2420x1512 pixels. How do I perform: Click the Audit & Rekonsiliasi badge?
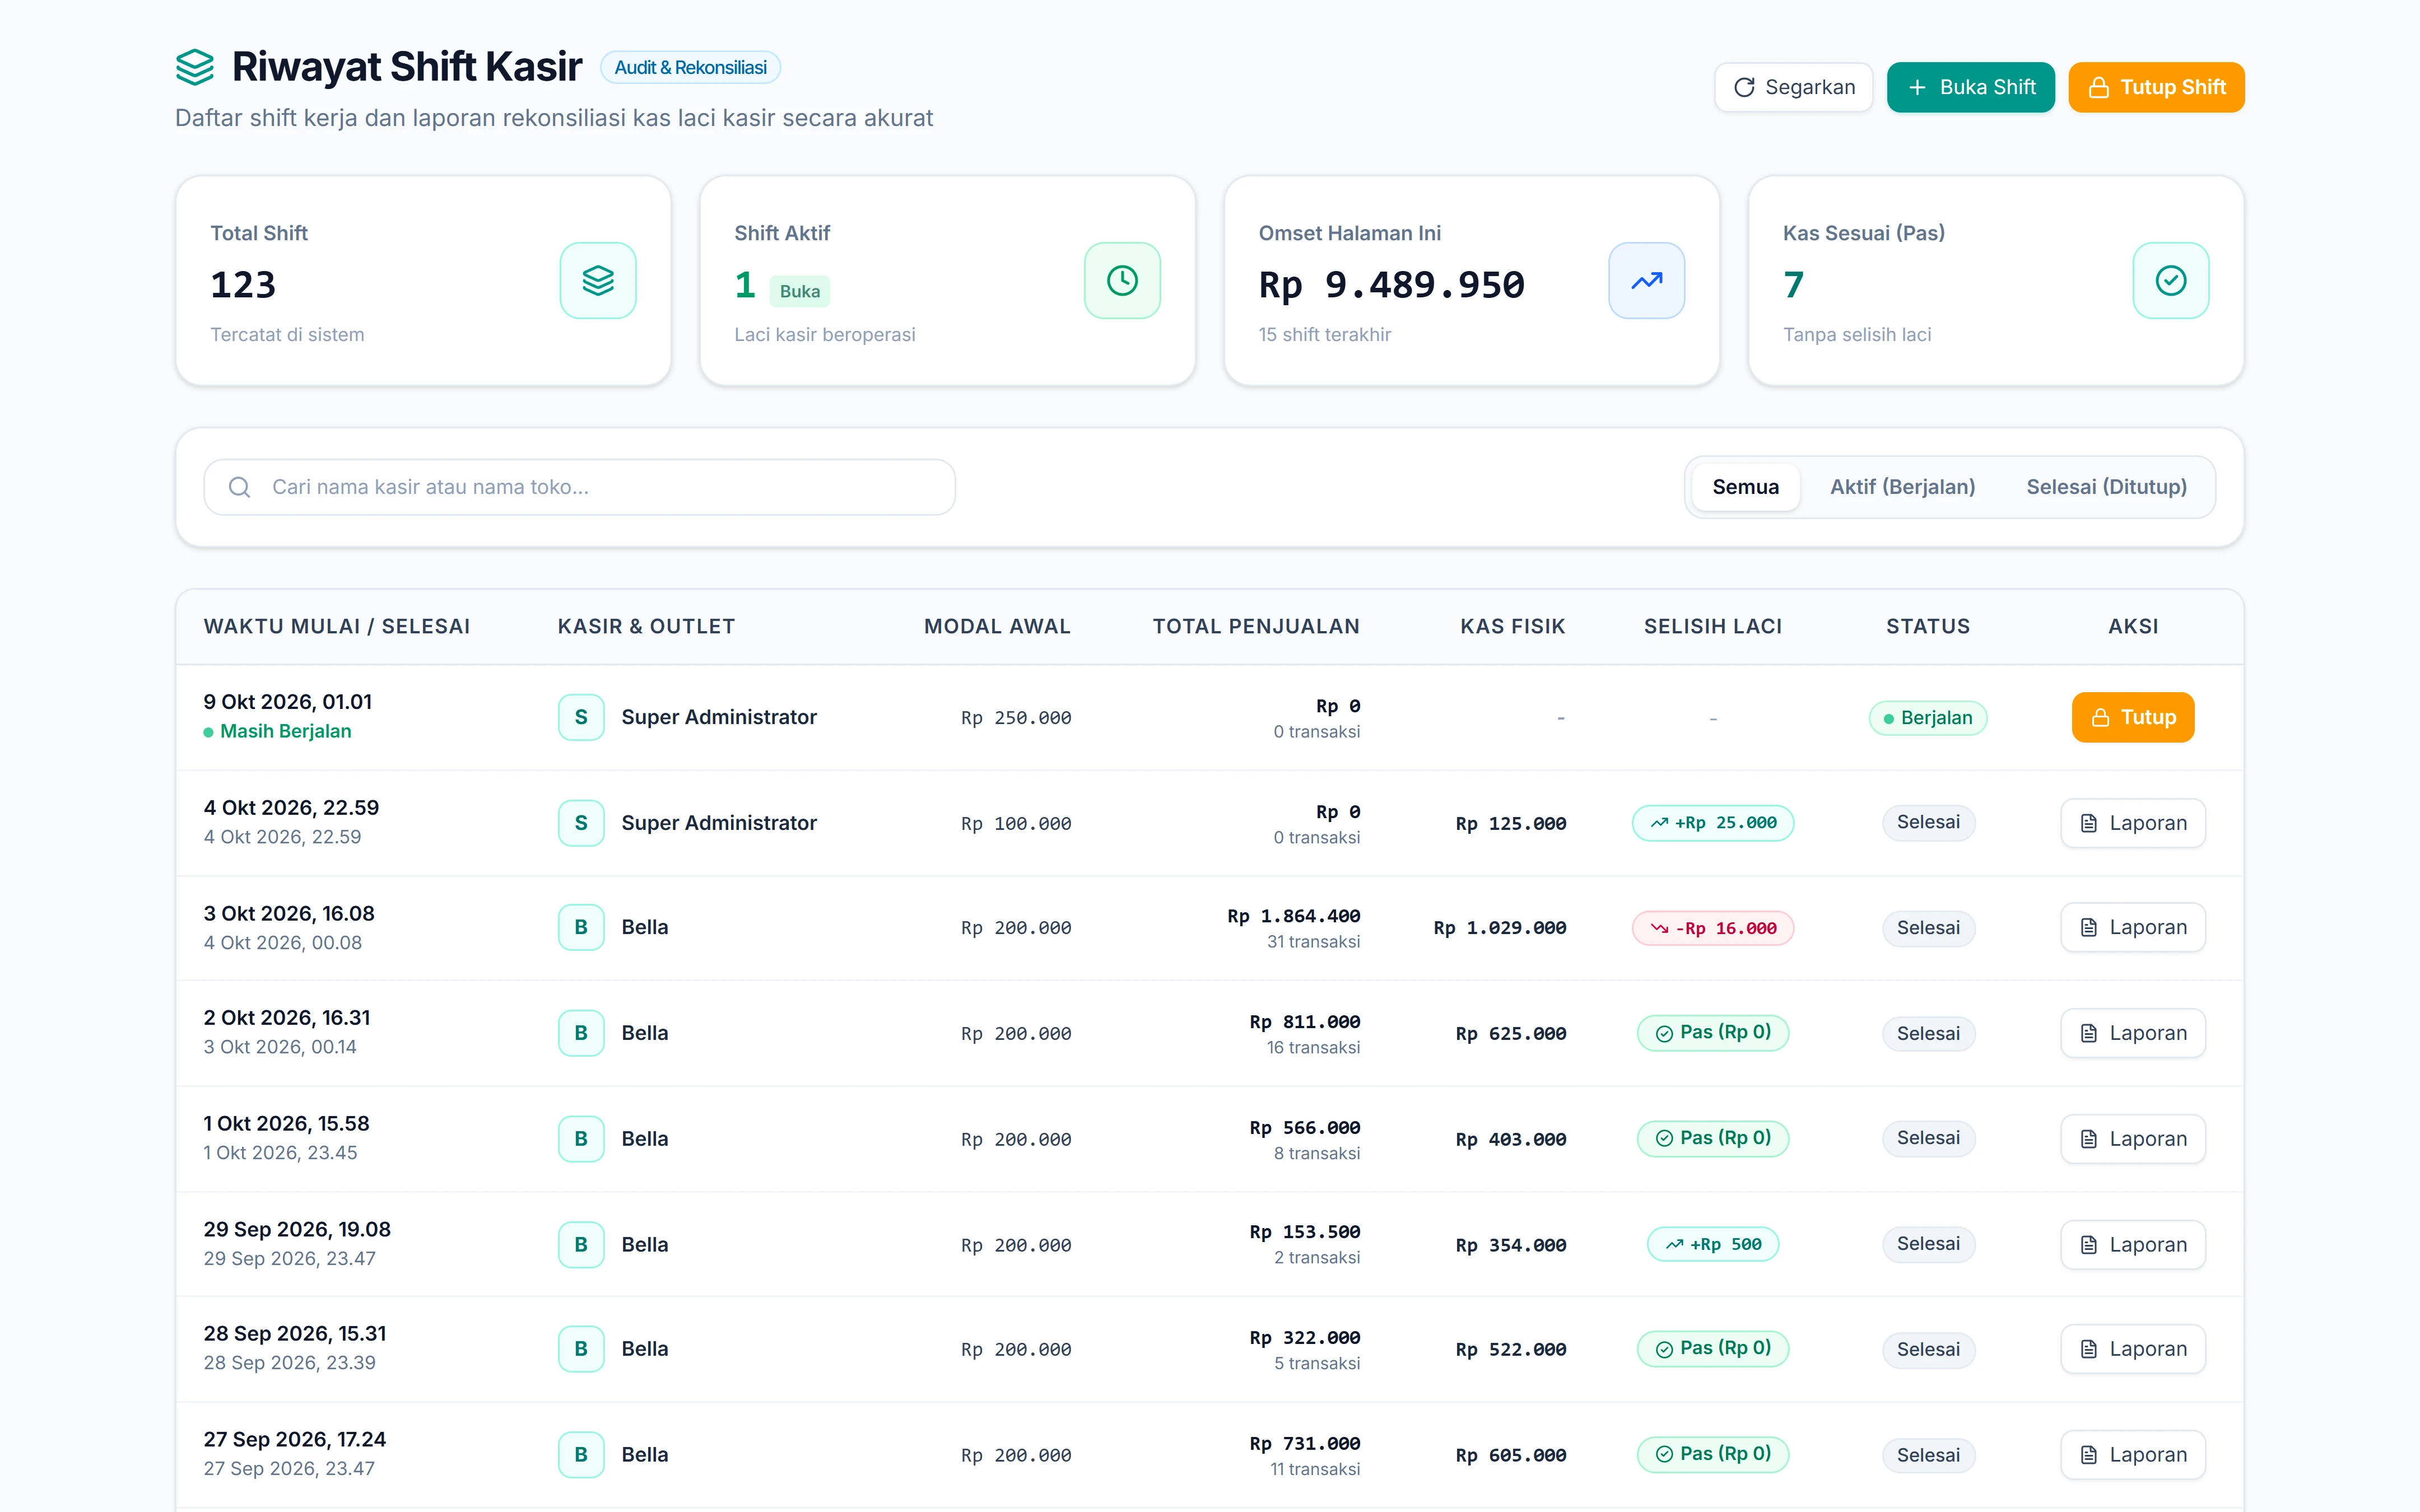(690, 67)
